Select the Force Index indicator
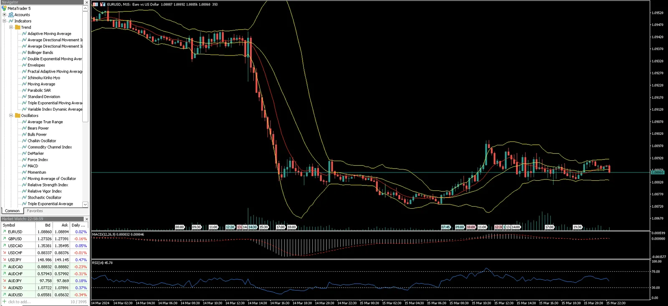Screen dimensions: 668x306 tap(38, 159)
